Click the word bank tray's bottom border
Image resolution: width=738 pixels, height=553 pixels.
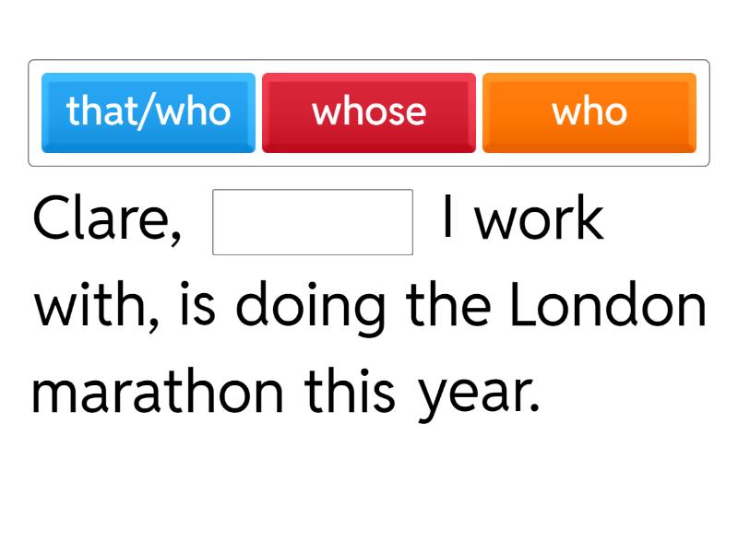click(369, 166)
